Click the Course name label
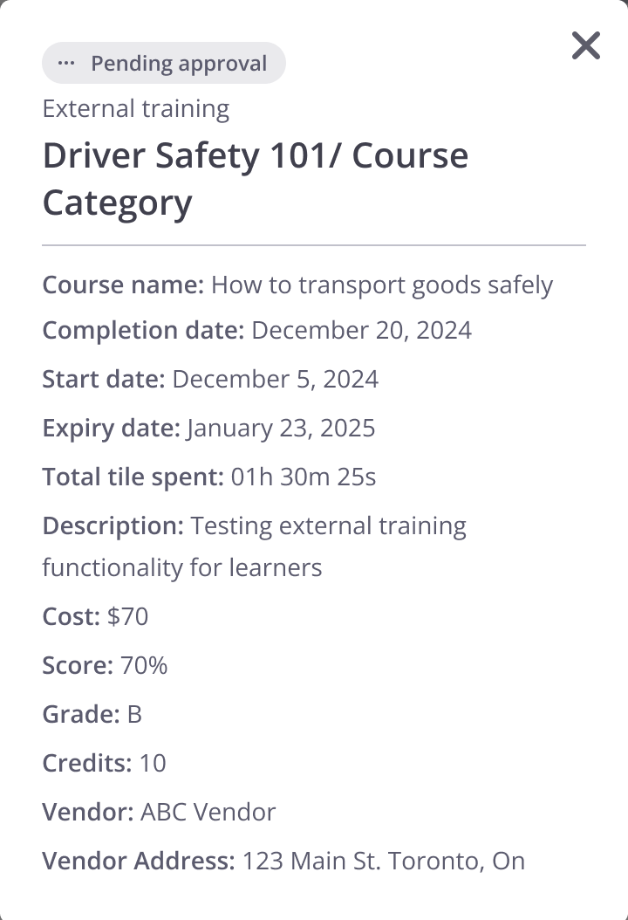This screenshot has width=628, height=920. point(123,285)
